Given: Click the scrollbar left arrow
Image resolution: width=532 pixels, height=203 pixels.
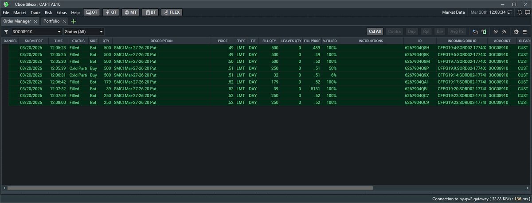Looking at the screenshot, I should (x=4, y=188).
